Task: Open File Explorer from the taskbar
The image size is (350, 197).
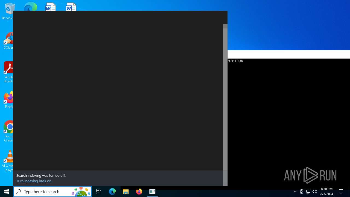Action: pos(126,192)
